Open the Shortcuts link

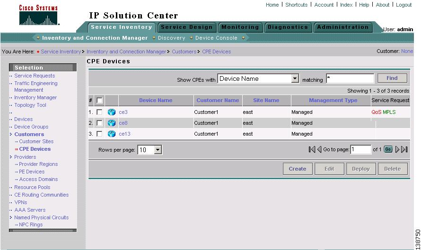pyautogui.click(x=297, y=5)
